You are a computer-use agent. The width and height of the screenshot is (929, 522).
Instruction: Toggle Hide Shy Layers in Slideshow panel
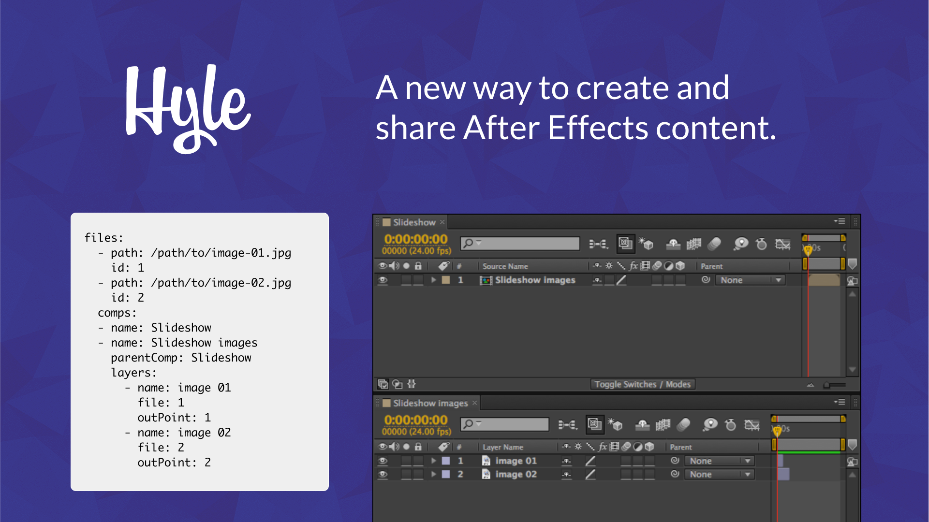673,244
